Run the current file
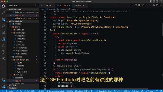163x92 pixels. (x=132, y=5)
